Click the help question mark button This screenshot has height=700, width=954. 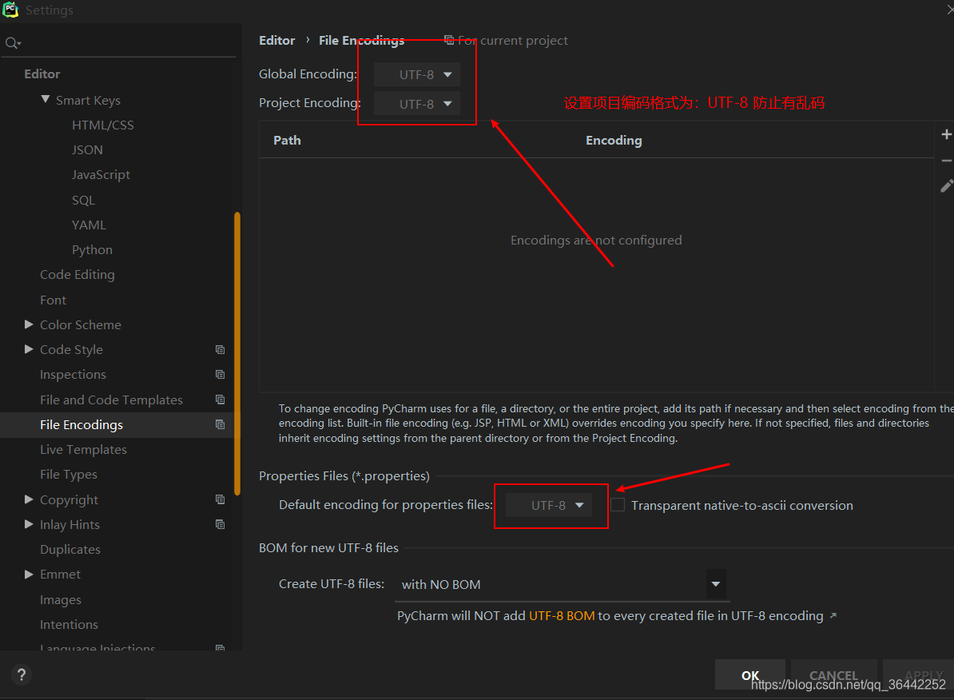pos(22,674)
